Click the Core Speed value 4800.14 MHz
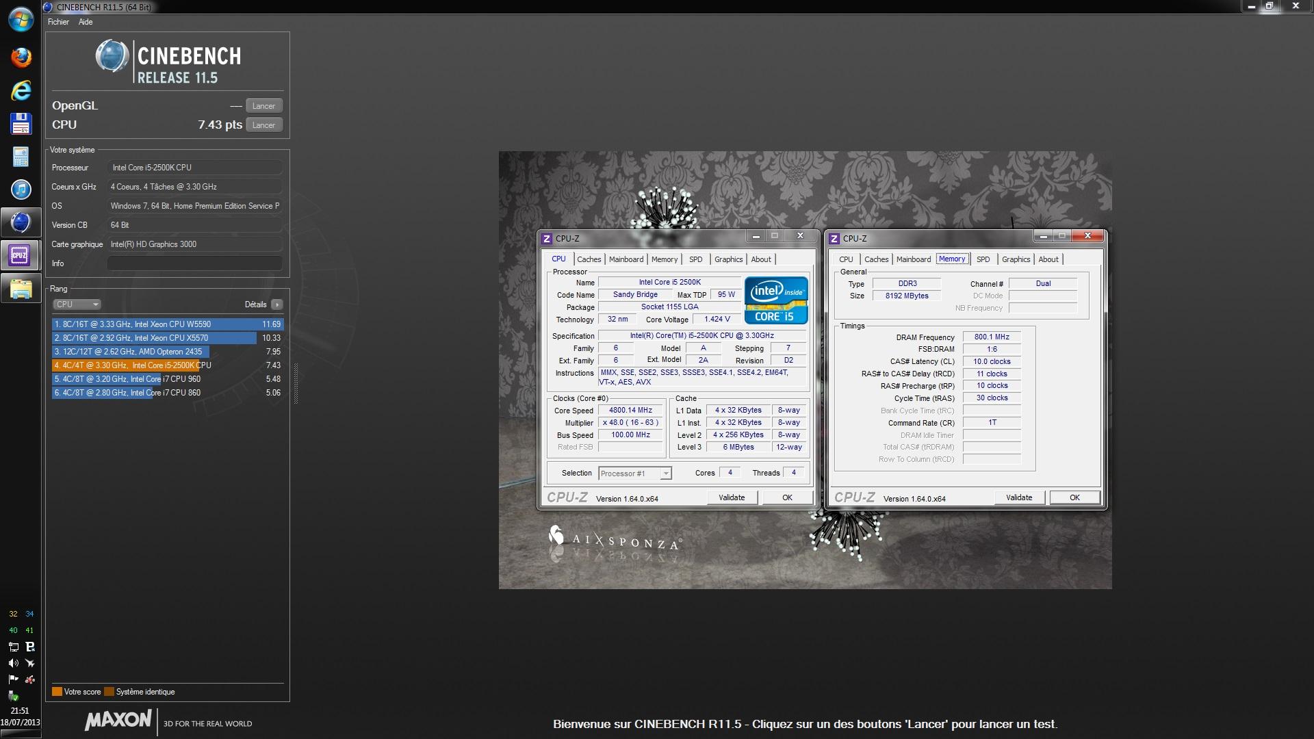The width and height of the screenshot is (1314, 739). [630, 411]
